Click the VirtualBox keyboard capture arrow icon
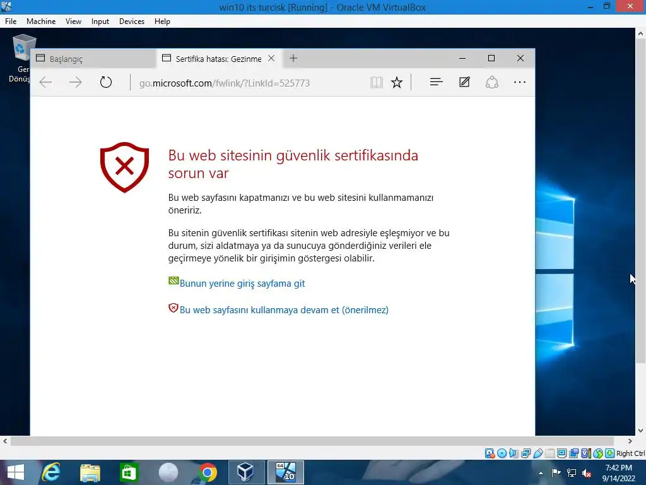Image resolution: width=646 pixels, height=485 pixels. pyautogui.click(x=610, y=453)
